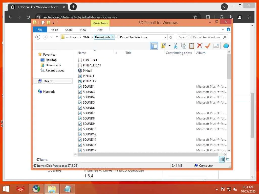The width and height of the screenshot is (259, 194).
Task: Click the Rename label icon
Action: [216, 46]
